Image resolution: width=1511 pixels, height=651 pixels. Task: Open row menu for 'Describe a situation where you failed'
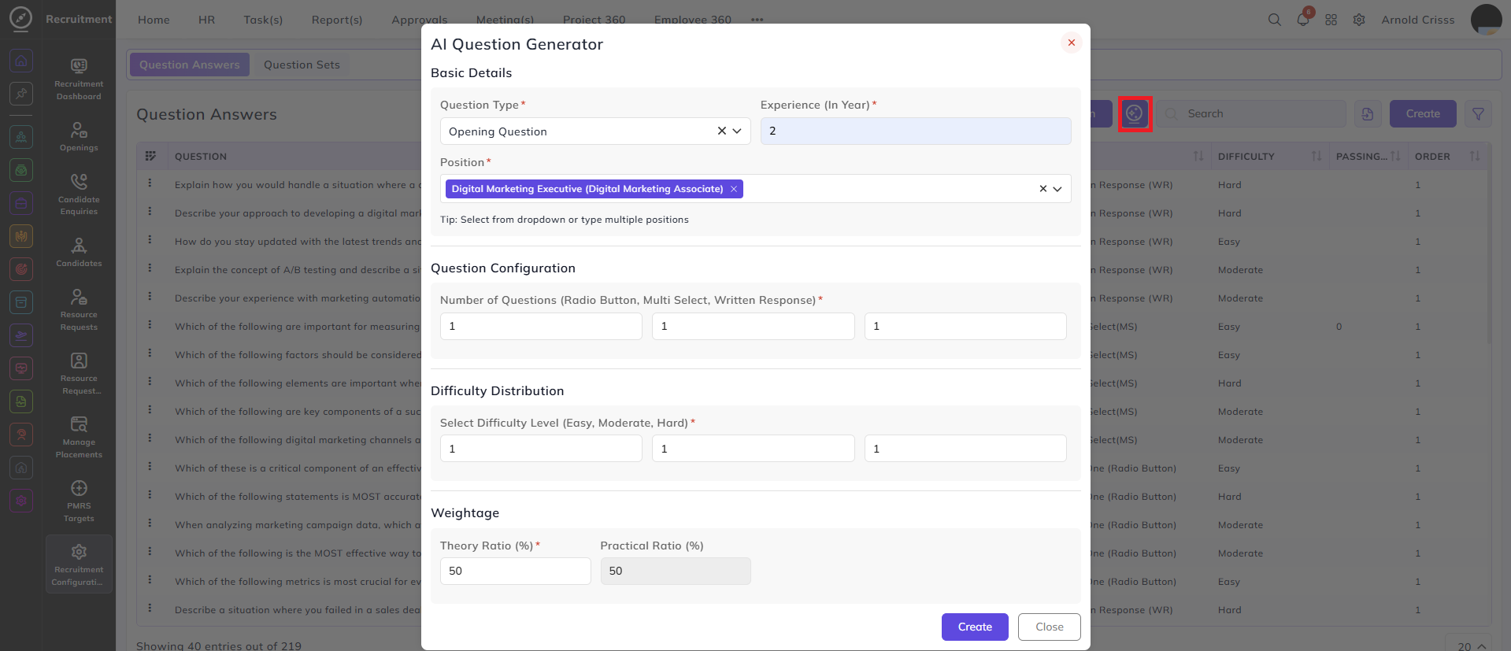coord(150,608)
